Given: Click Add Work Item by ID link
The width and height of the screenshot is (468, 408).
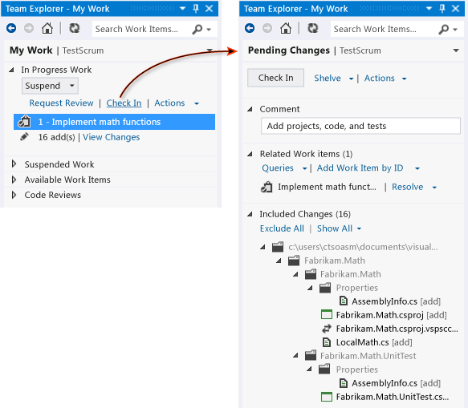Looking at the screenshot, I should click(x=360, y=168).
